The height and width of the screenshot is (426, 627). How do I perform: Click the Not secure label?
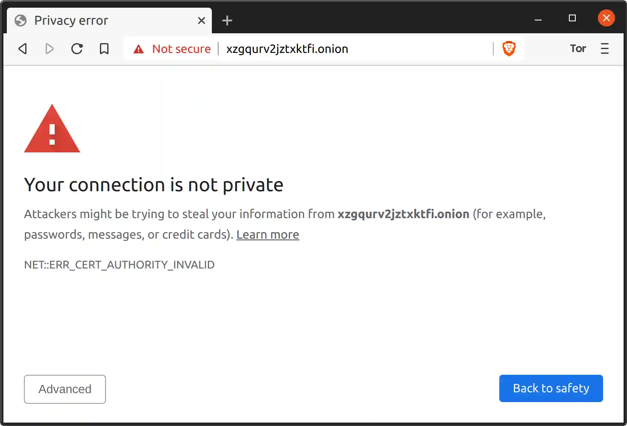coord(181,49)
